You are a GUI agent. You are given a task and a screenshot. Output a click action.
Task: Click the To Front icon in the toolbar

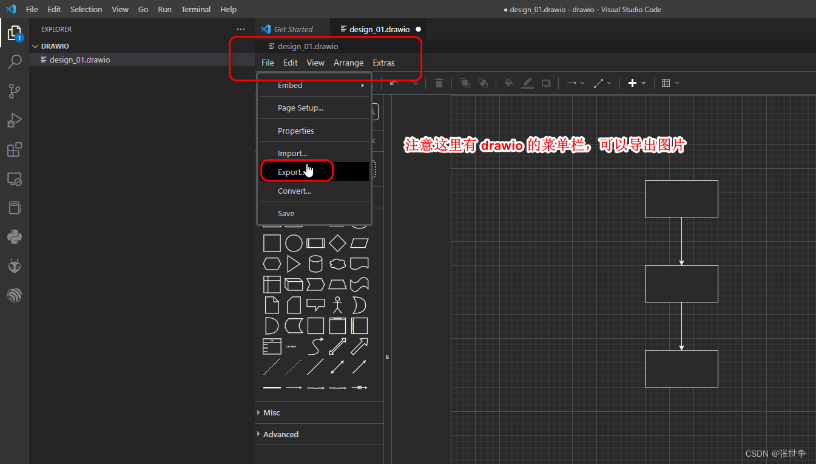tap(465, 83)
